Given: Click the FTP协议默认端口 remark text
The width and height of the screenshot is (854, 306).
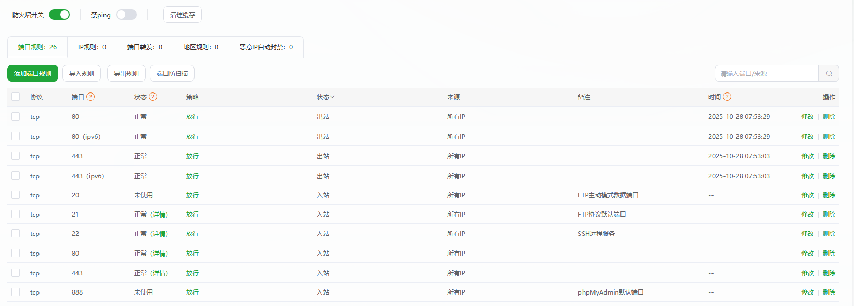Looking at the screenshot, I should [x=602, y=215].
